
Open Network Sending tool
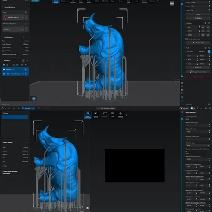[120, 115]
